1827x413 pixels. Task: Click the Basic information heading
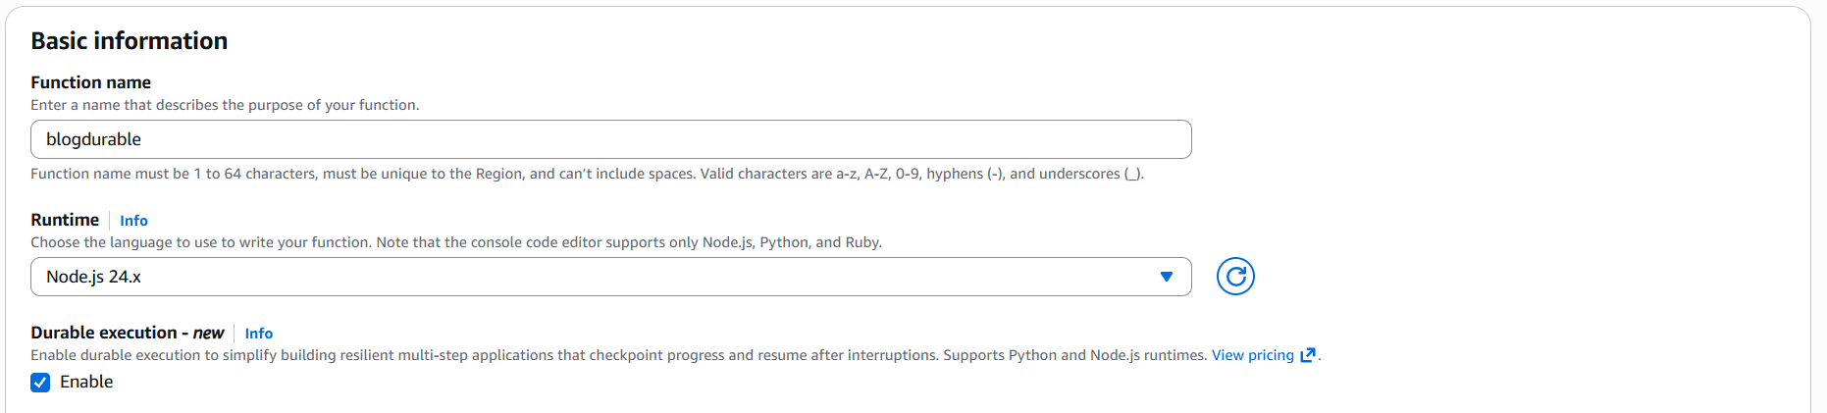(x=130, y=41)
